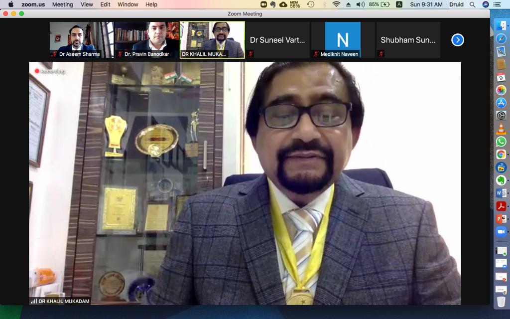Viewport: 510px width, 319px height.
Task: Launch Safari from the Dock
Action: [x=501, y=38]
